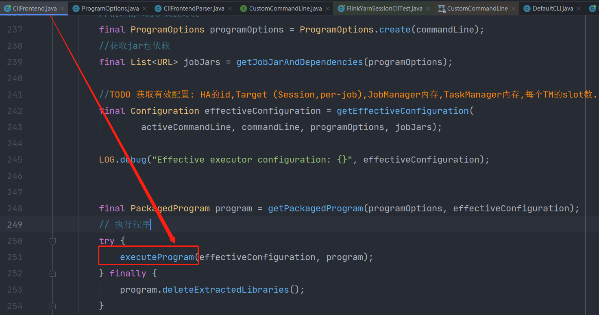599x315 pixels.
Task: Switch to the DefaultCLI.java tab
Action: (553, 8)
